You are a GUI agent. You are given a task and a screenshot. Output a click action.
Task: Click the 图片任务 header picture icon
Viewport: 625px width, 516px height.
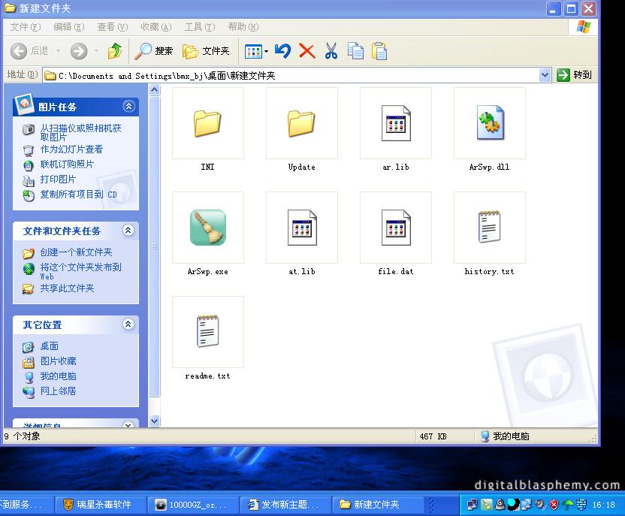coord(24,104)
